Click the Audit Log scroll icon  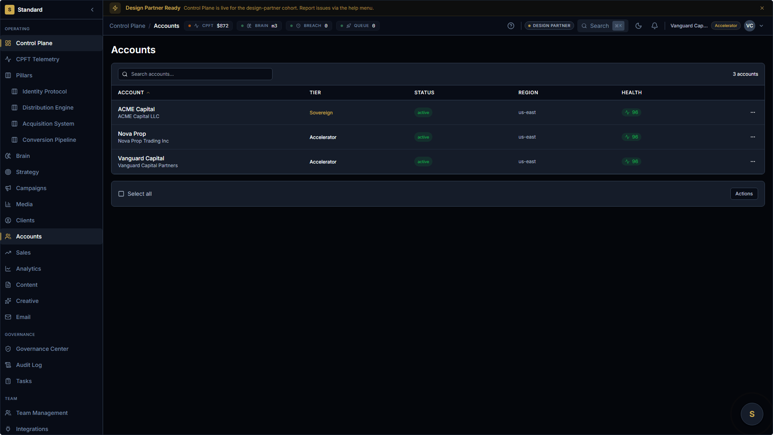coord(8,365)
